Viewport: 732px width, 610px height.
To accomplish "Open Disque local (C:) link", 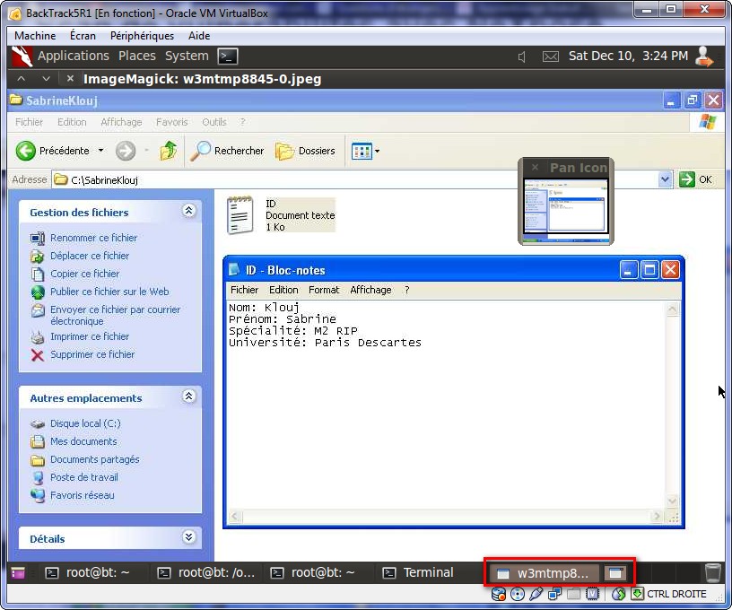I will (85, 423).
